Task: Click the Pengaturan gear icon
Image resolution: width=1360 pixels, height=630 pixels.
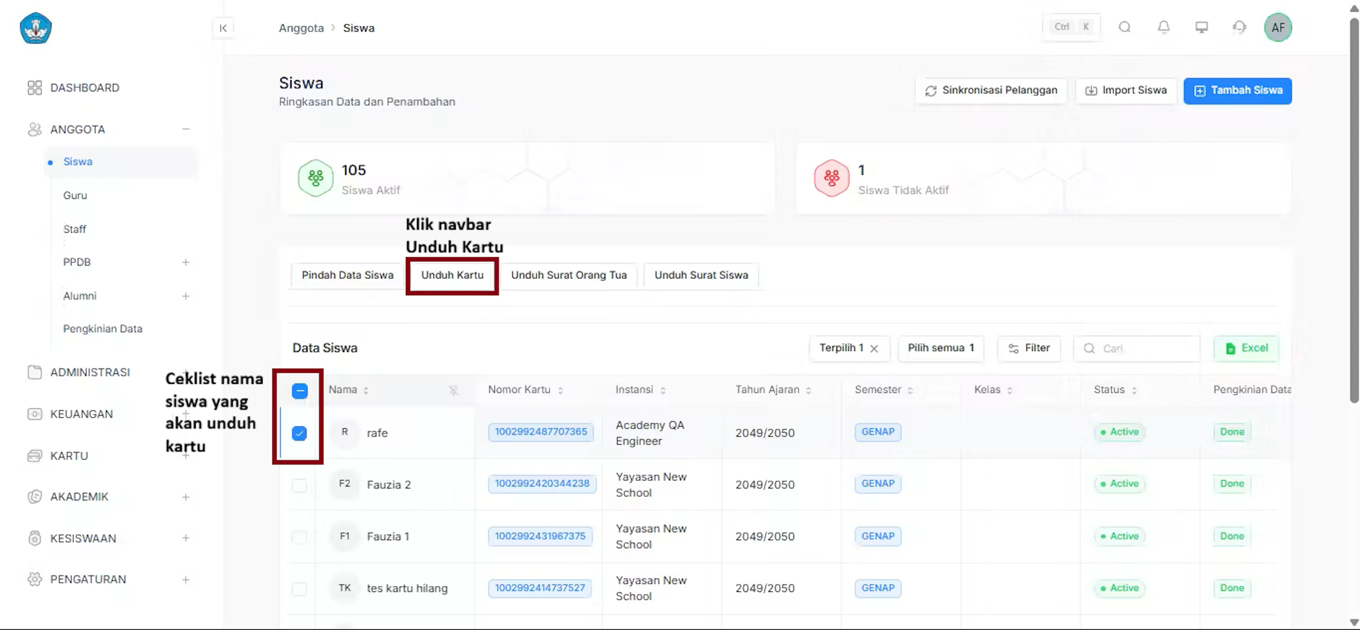Action: coord(34,579)
